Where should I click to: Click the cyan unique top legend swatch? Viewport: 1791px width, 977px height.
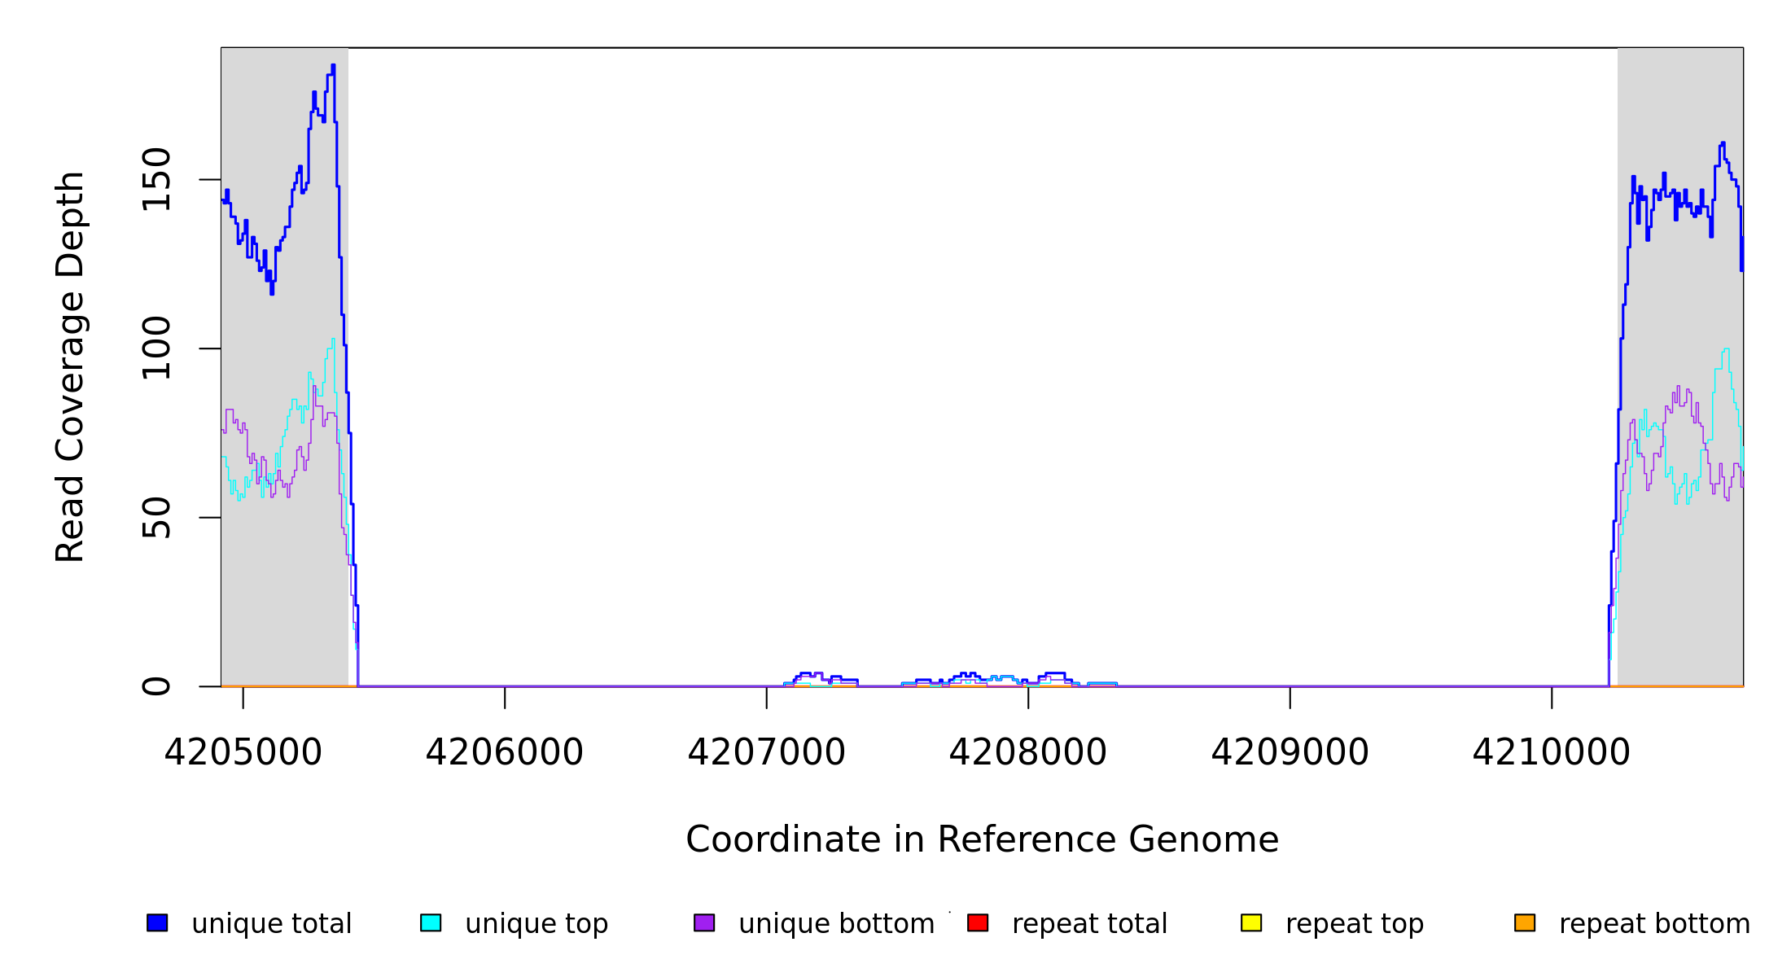pyautogui.click(x=431, y=922)
